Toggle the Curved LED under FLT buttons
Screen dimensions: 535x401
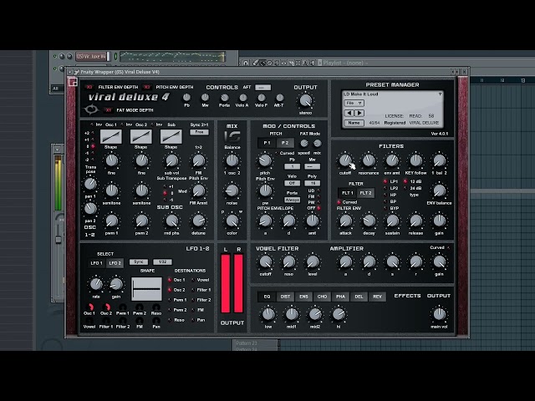pyautogui.click(x=339, y=202)
